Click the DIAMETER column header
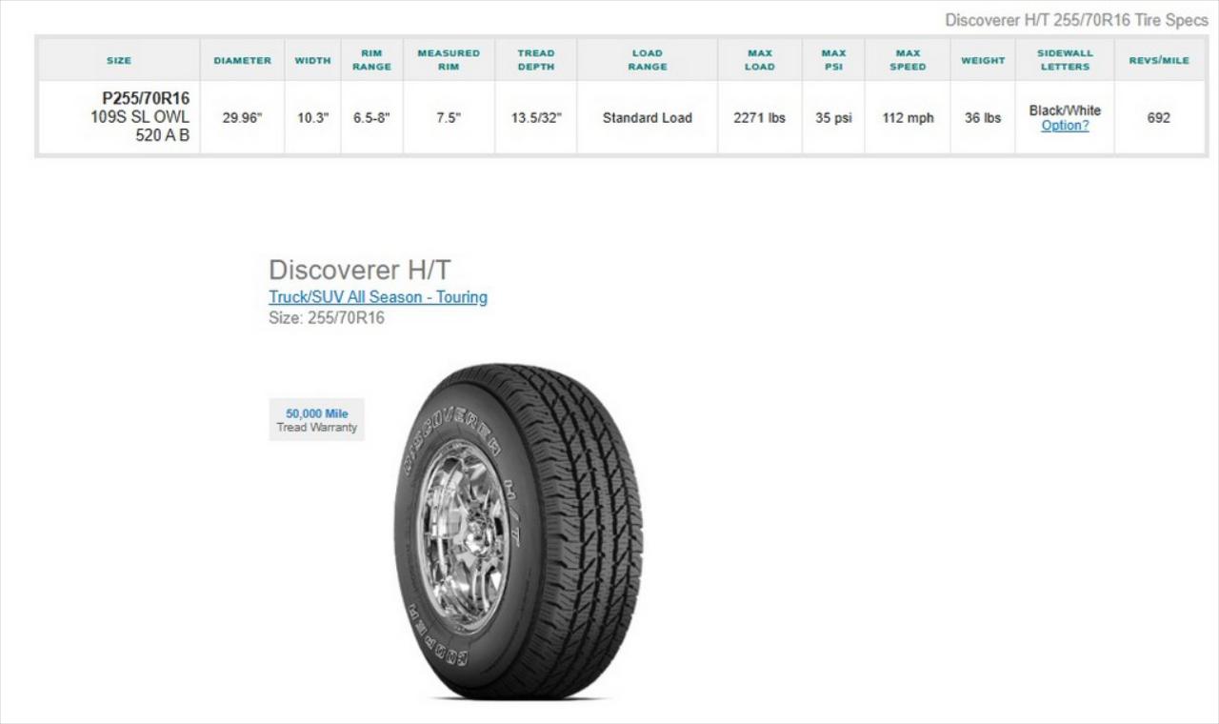The image size is (1219, 724). [242, 60]
